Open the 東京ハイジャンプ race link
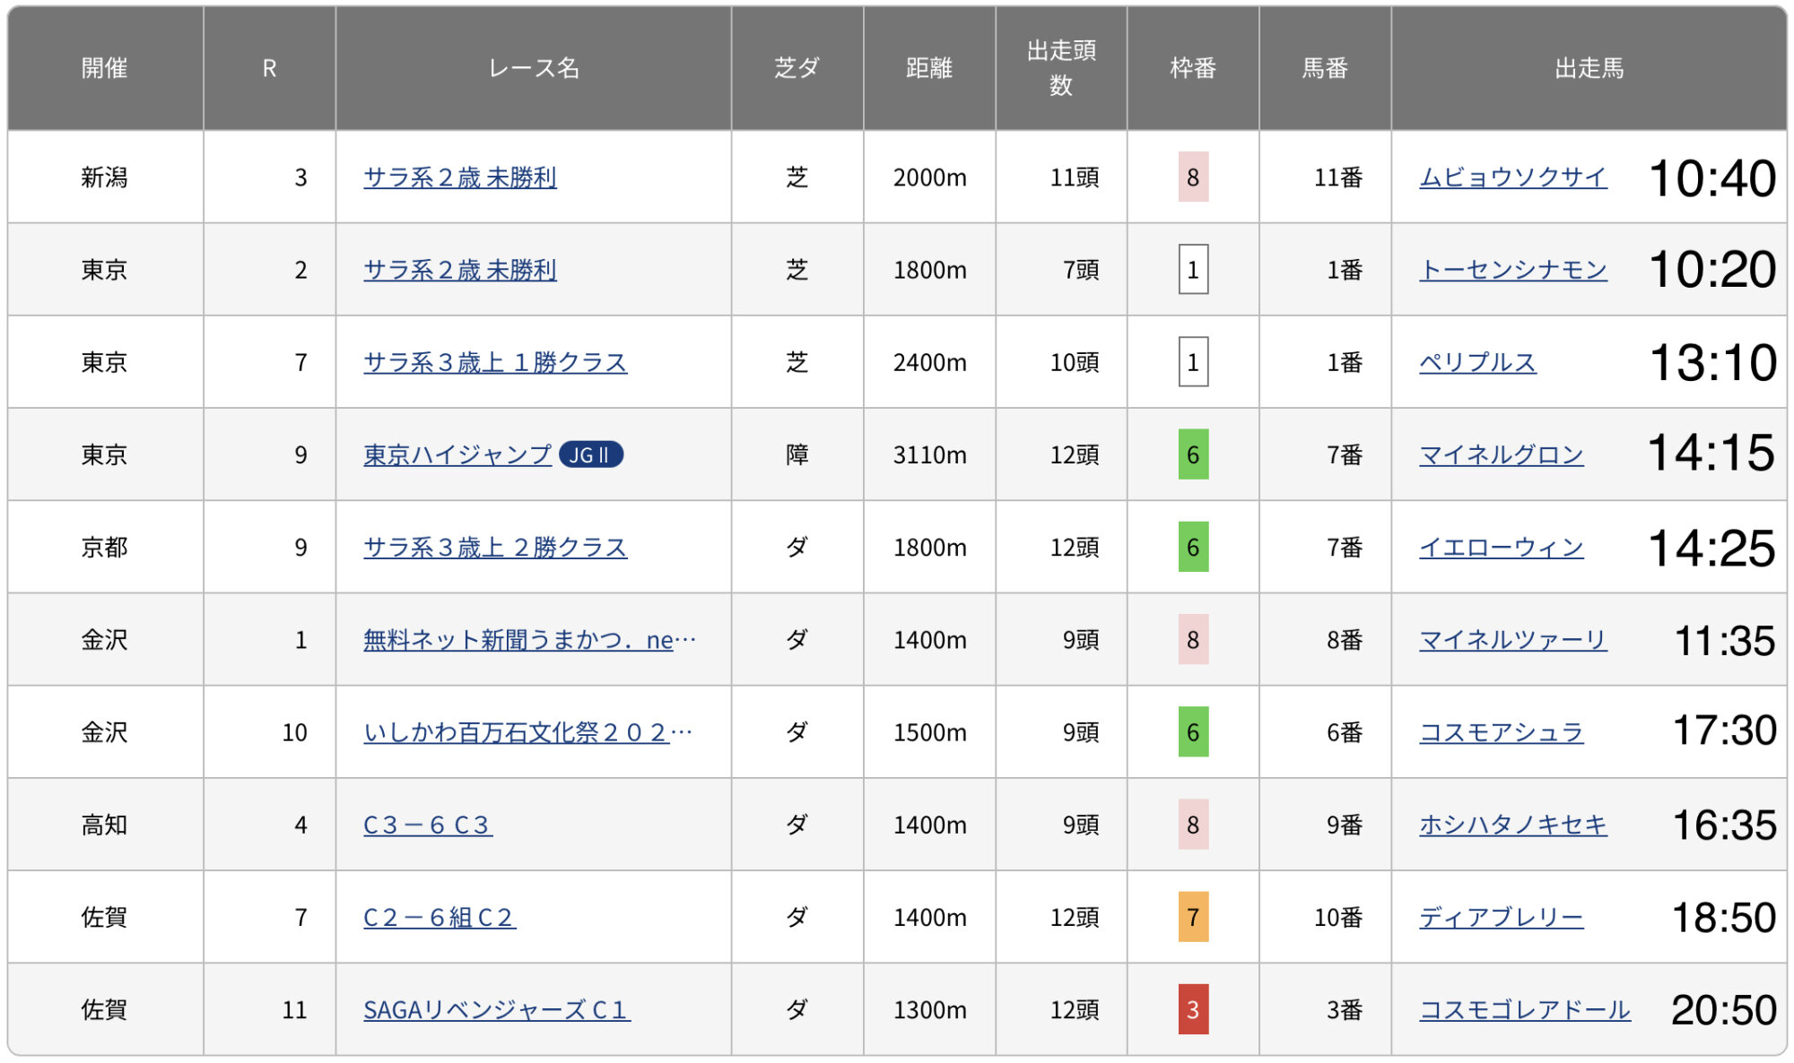Viewport: 1794px width, 1063px height. click(x=457, y=455)
